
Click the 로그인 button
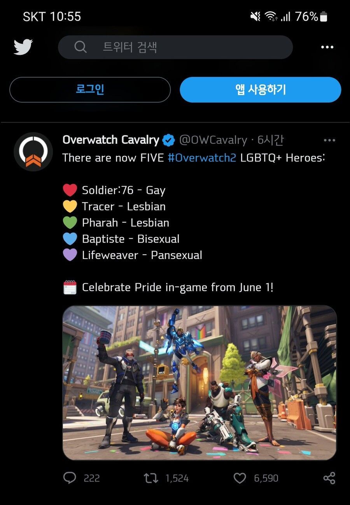90,90
